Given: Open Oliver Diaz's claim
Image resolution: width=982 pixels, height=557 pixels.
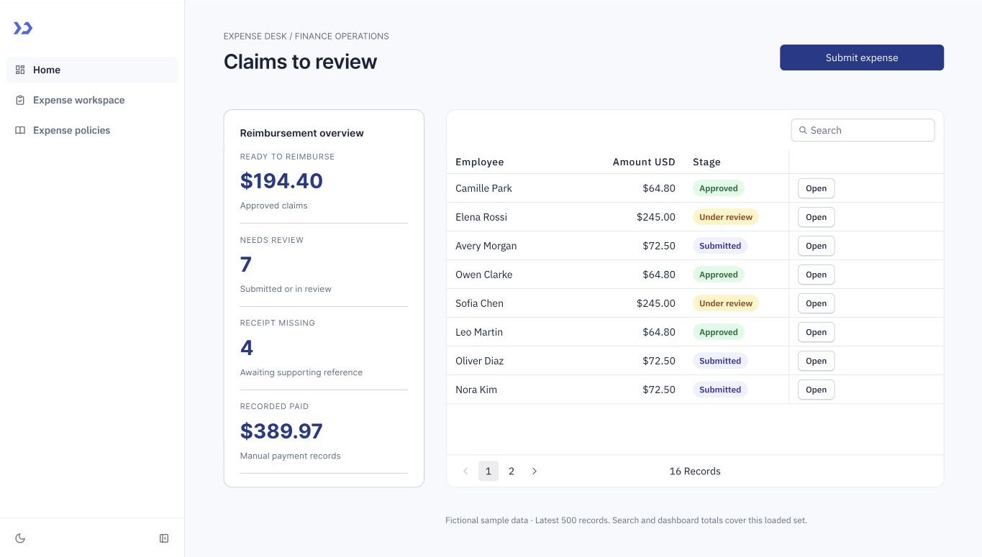Looking at the screenshot, I should 816,361.
